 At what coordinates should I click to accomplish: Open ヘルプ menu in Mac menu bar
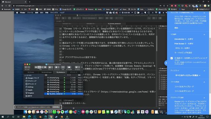[x=62, y=13]
